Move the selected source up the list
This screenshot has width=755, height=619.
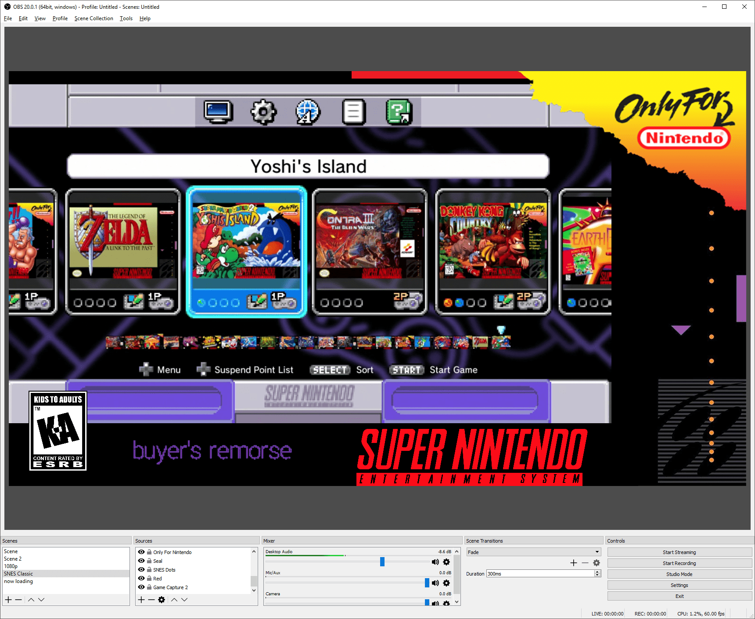pyautogui.click(x=174, y=600)
